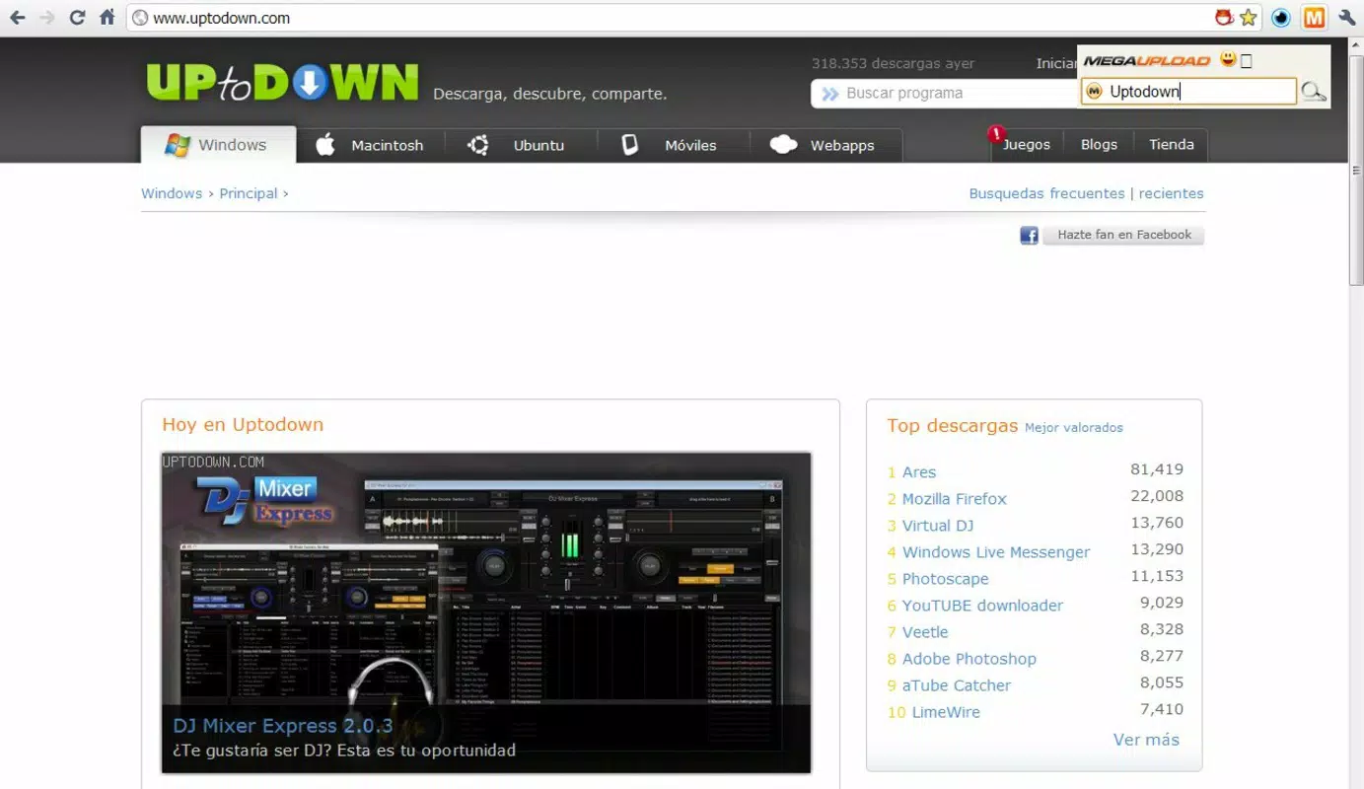The width and height of the screenshot is (1364, 789).
Task: Toggle the orange Megaupload M extension button
Action: [x=1314, y=18]
